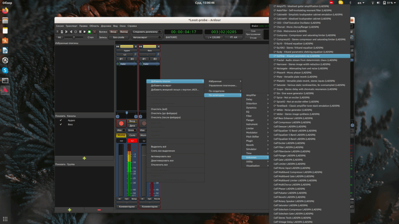Expand EQ plugin category
This screenshot has height=224, width=399.
[x=255, y=112]
